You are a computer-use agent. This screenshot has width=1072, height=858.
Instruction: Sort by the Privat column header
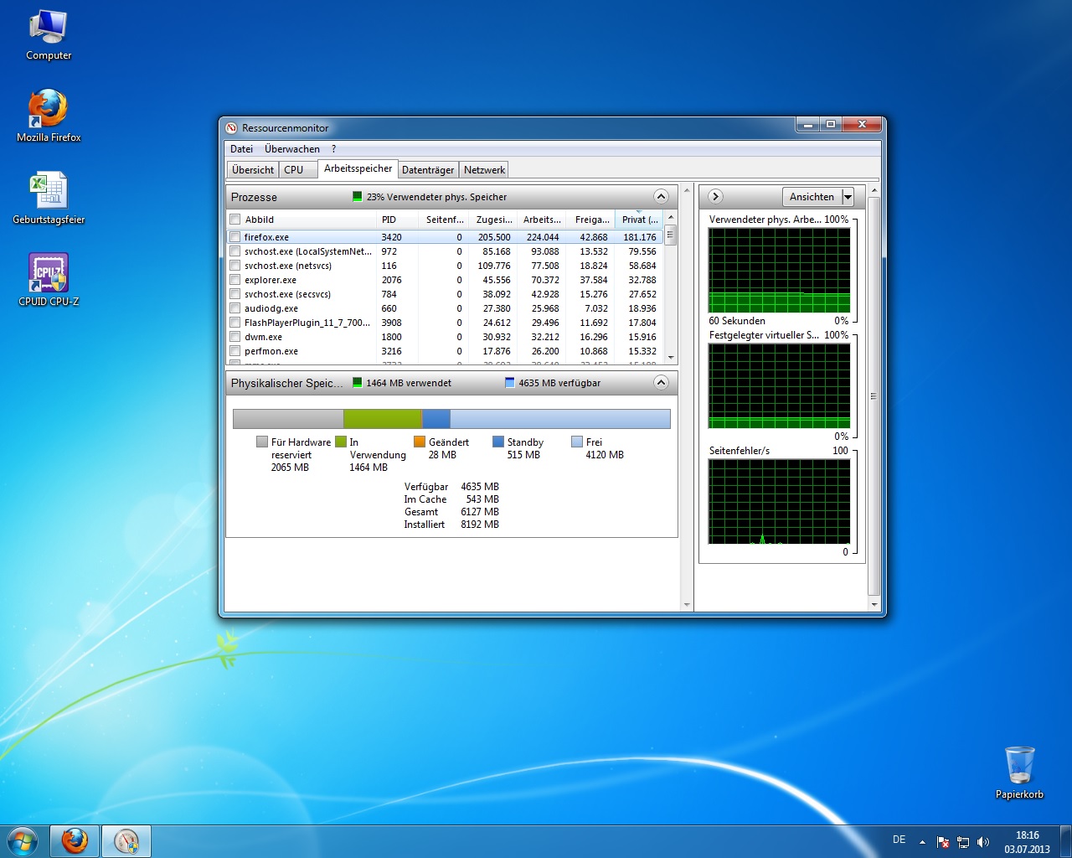tap(639, 220)
